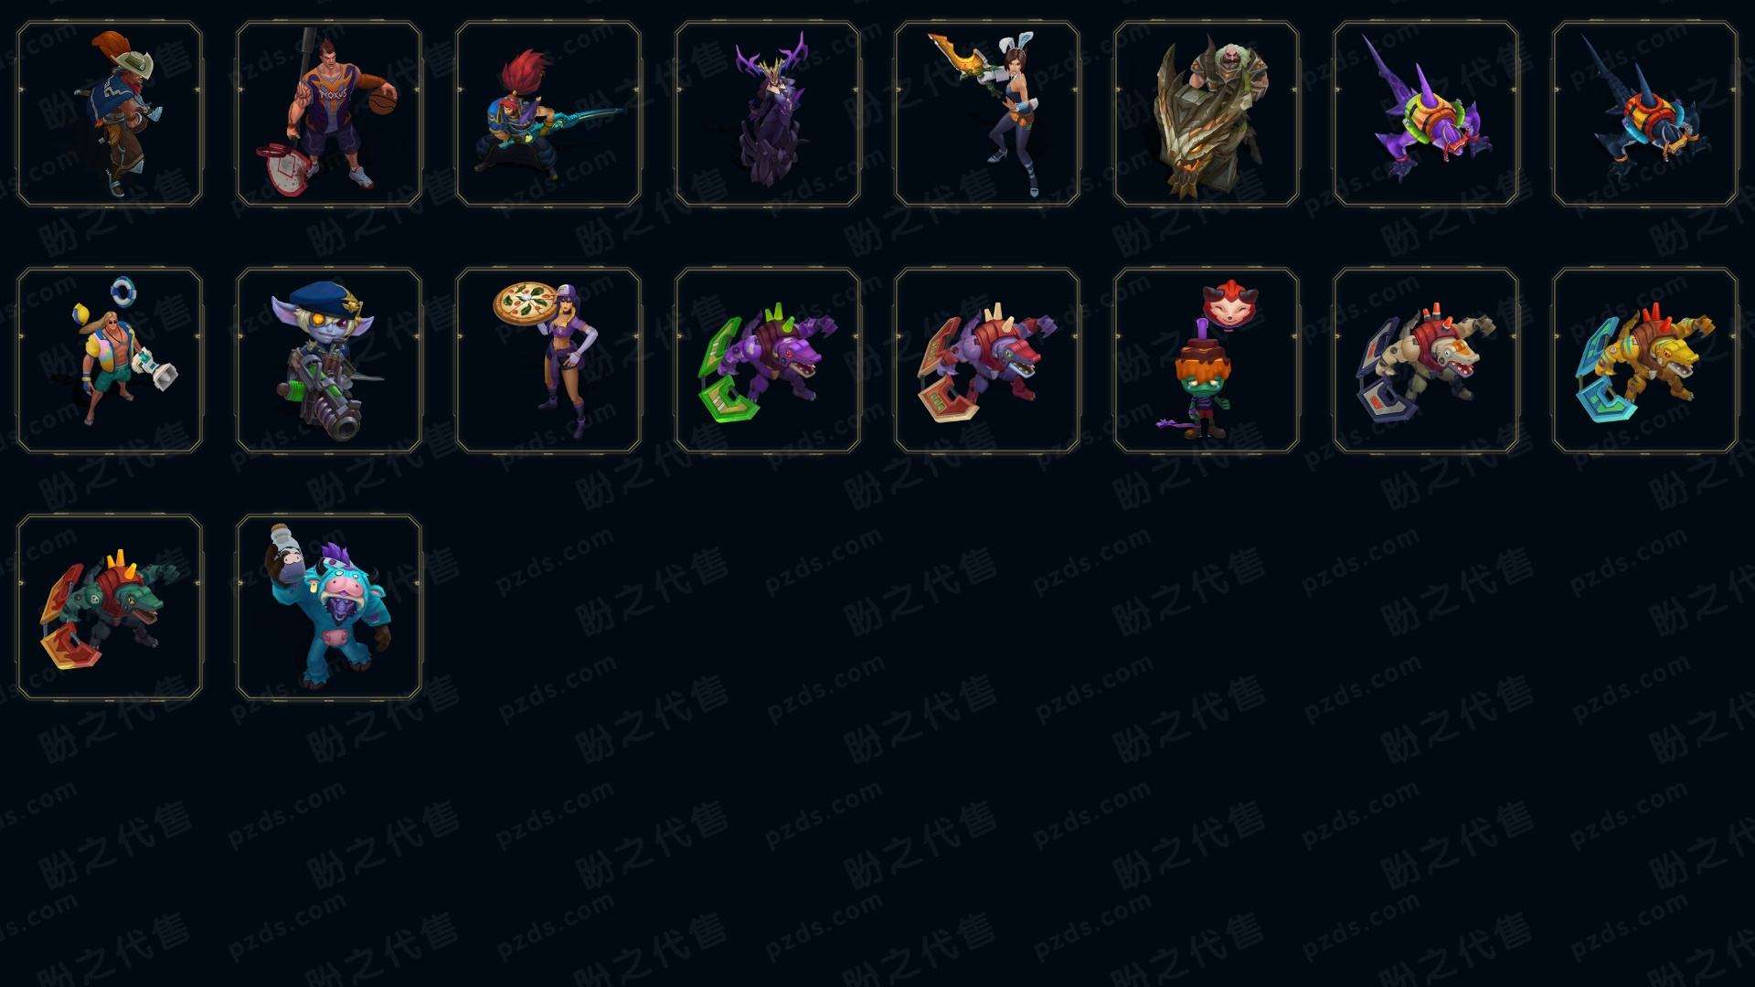Viewport: 1755px width, 987px height.
Task: Open the pizza delivery girl skin
Action: point(548,360)
